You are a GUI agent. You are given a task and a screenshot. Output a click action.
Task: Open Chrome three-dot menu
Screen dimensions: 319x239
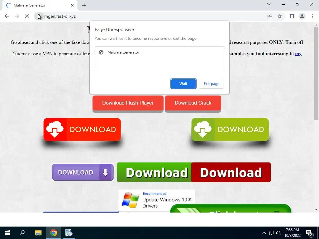312,16
